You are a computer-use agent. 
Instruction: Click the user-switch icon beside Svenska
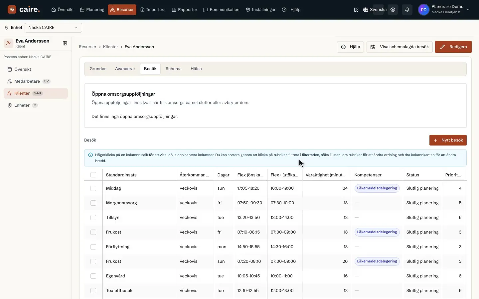393,10
